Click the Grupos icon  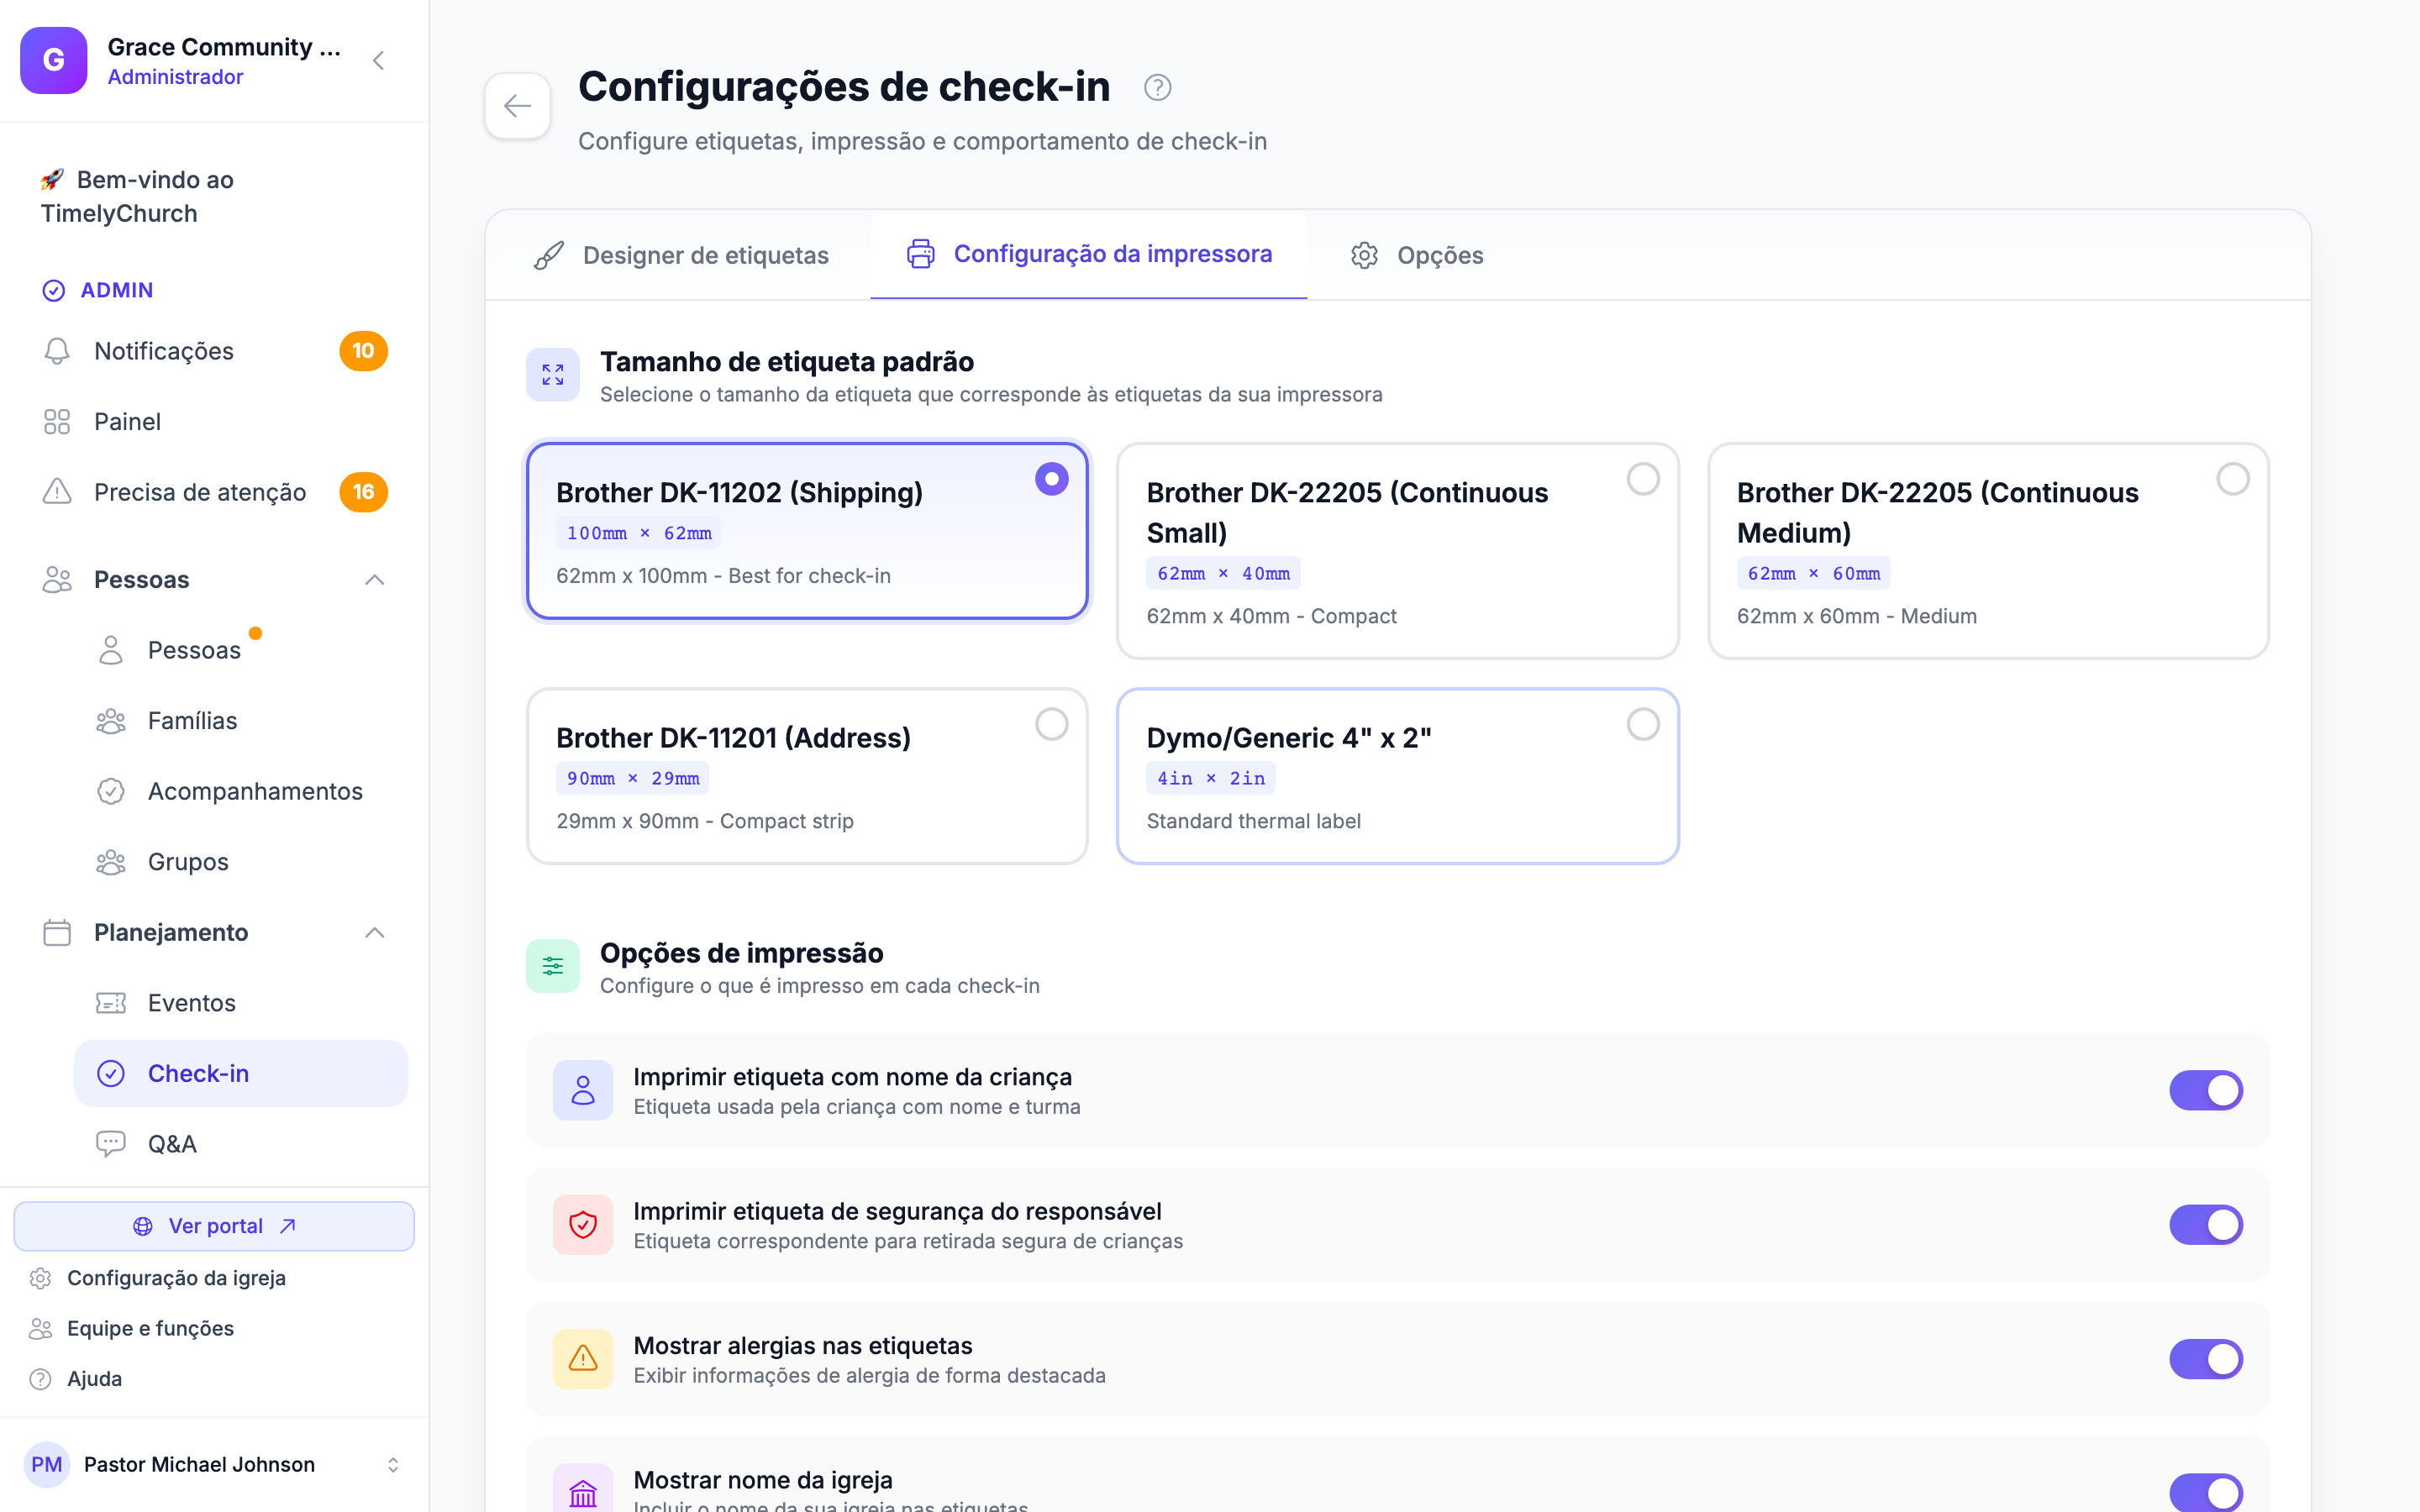tap(111, 862)
